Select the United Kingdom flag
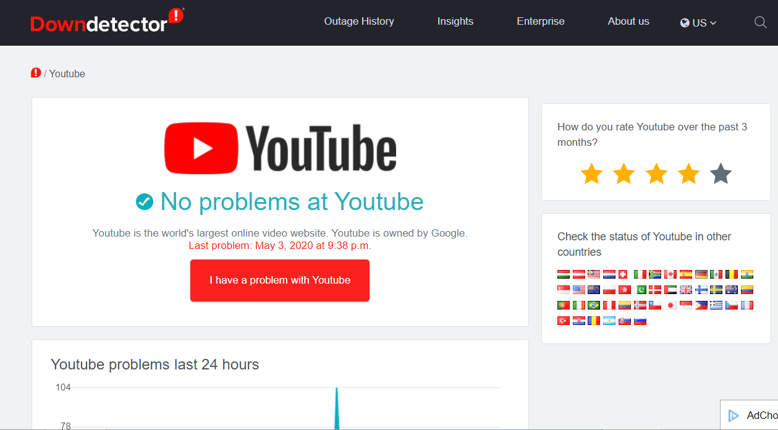This screenshot has width=778, height=430. click(x=686, y=290)
